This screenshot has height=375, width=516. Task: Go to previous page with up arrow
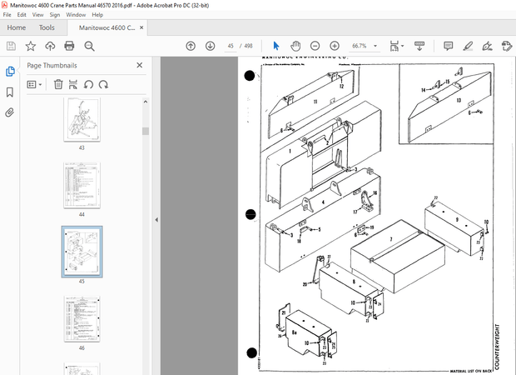[190, 46]
